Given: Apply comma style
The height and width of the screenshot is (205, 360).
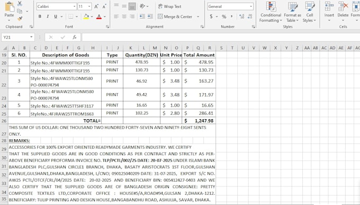Looking at the screenshot, I should click(x=231, y=16).
